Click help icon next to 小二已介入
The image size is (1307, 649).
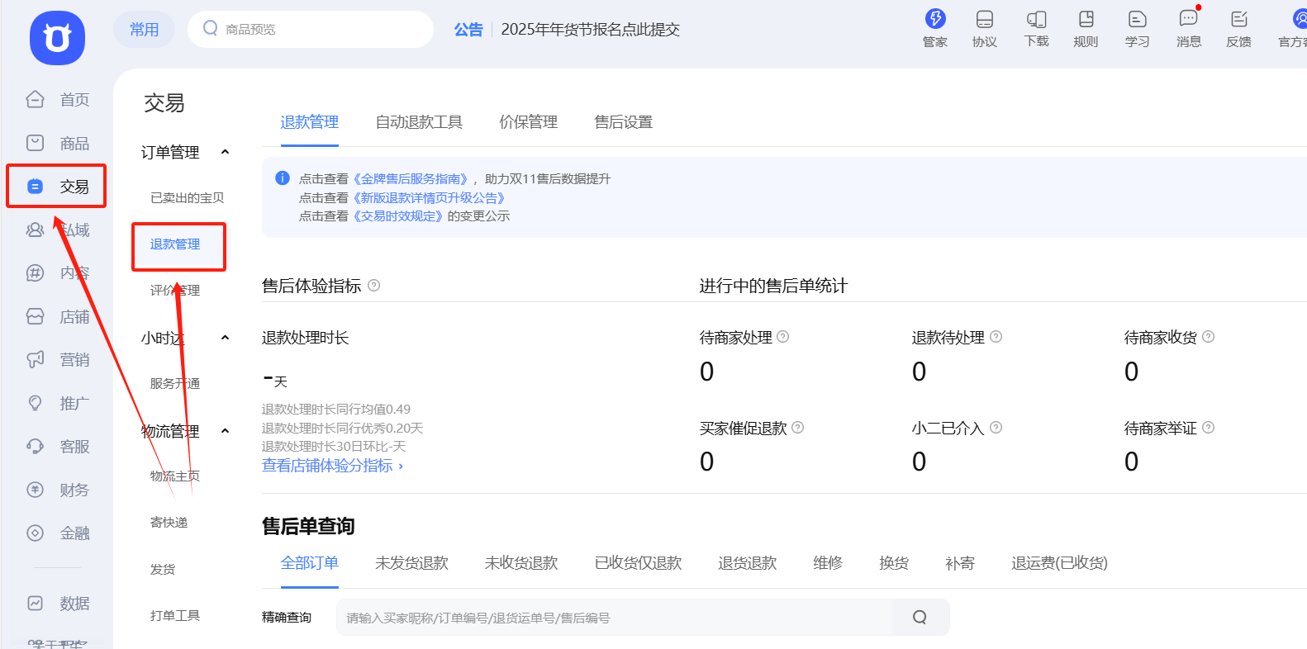996,428
